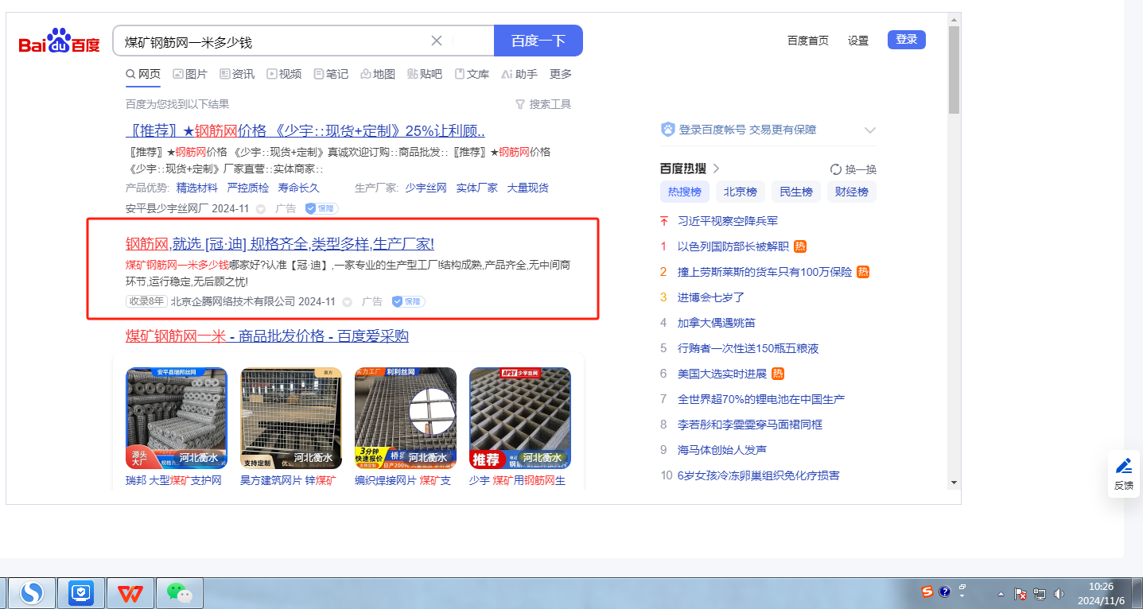The image size is (1143, 609).
Task: Click the Baidu logo
Action: pos(60,41)
